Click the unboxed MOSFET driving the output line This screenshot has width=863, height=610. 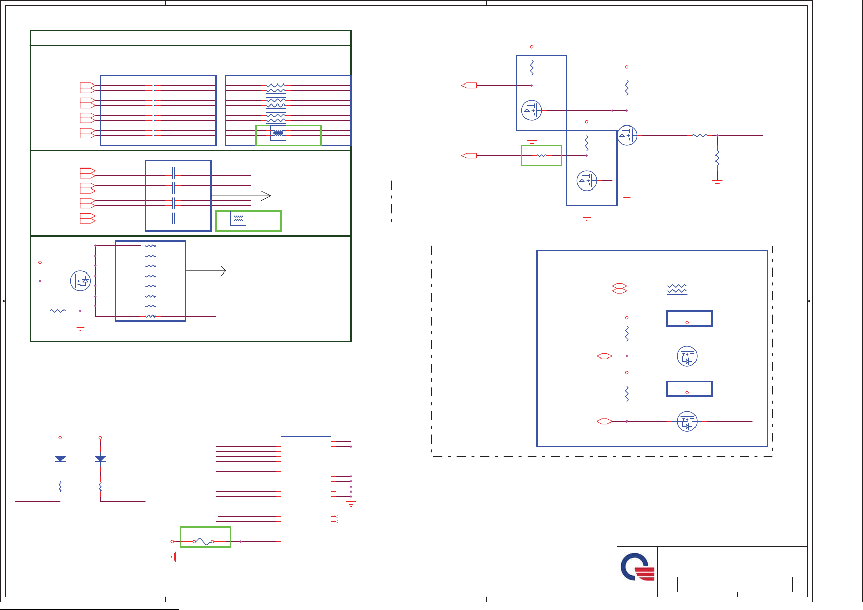pos(627,135)
